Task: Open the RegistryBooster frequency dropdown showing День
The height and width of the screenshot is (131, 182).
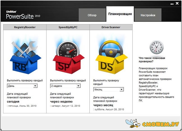Action: [22, 86]
